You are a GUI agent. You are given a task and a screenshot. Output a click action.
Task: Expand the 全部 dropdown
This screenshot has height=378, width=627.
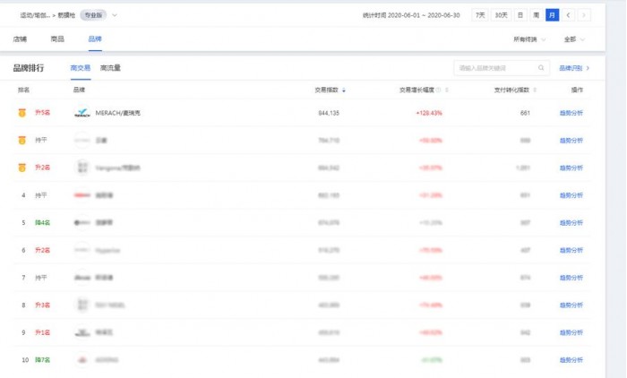pyautogui.click(x=574, y=39)
